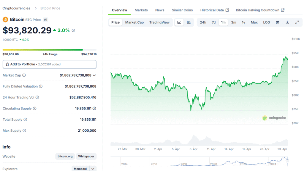
Task: Click the Bitcoin logo icon
Action: [5, 20]
